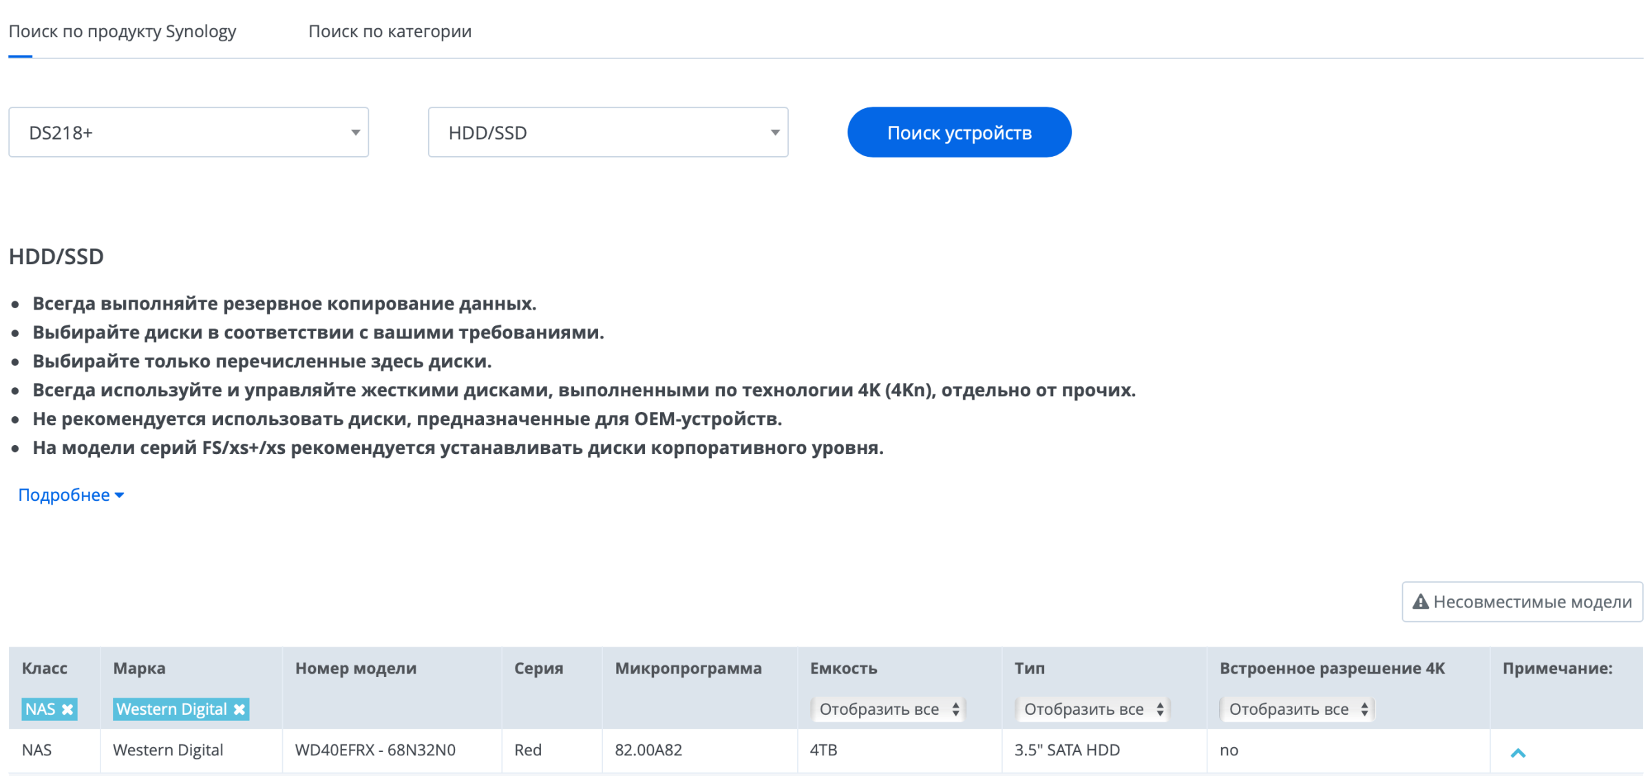The image size is (1652, 776).
Task: Collapse the WD40EFRX row note chevron
Action: [1518, 753]
